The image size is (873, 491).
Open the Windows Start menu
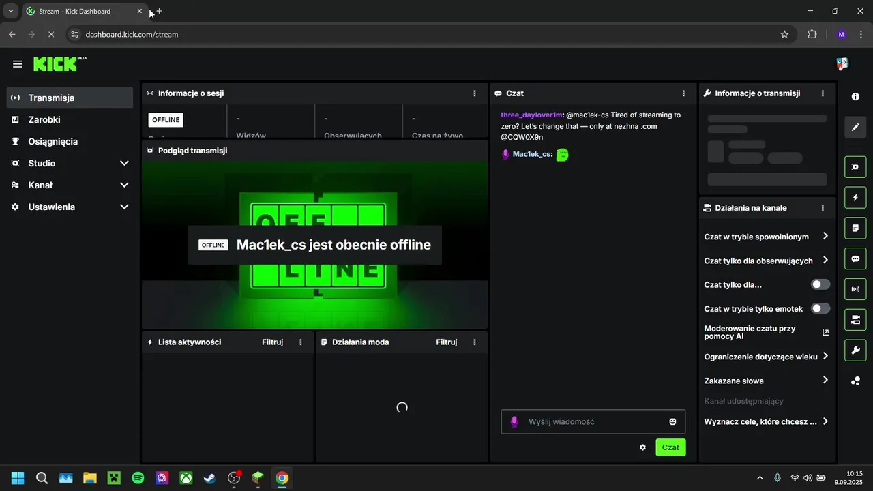click(18, 478)
